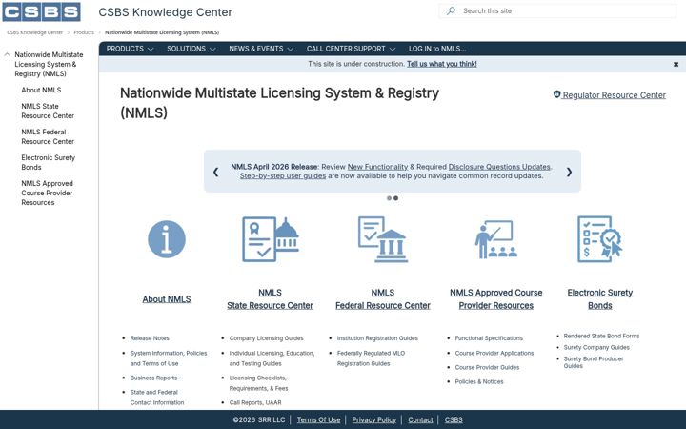Open NMLS State Resource Center in sidebar
Viewport: 686px width, 429px height.
[x=48, y=111]
